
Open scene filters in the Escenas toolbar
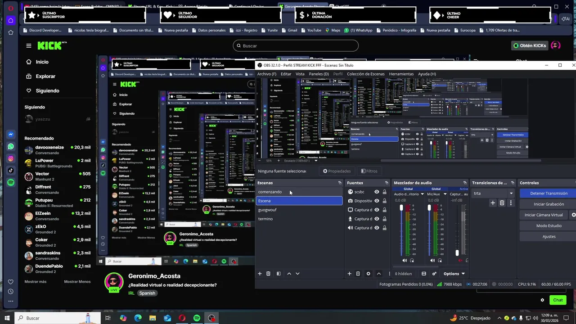pyautogui.click(x=279, y=274)
